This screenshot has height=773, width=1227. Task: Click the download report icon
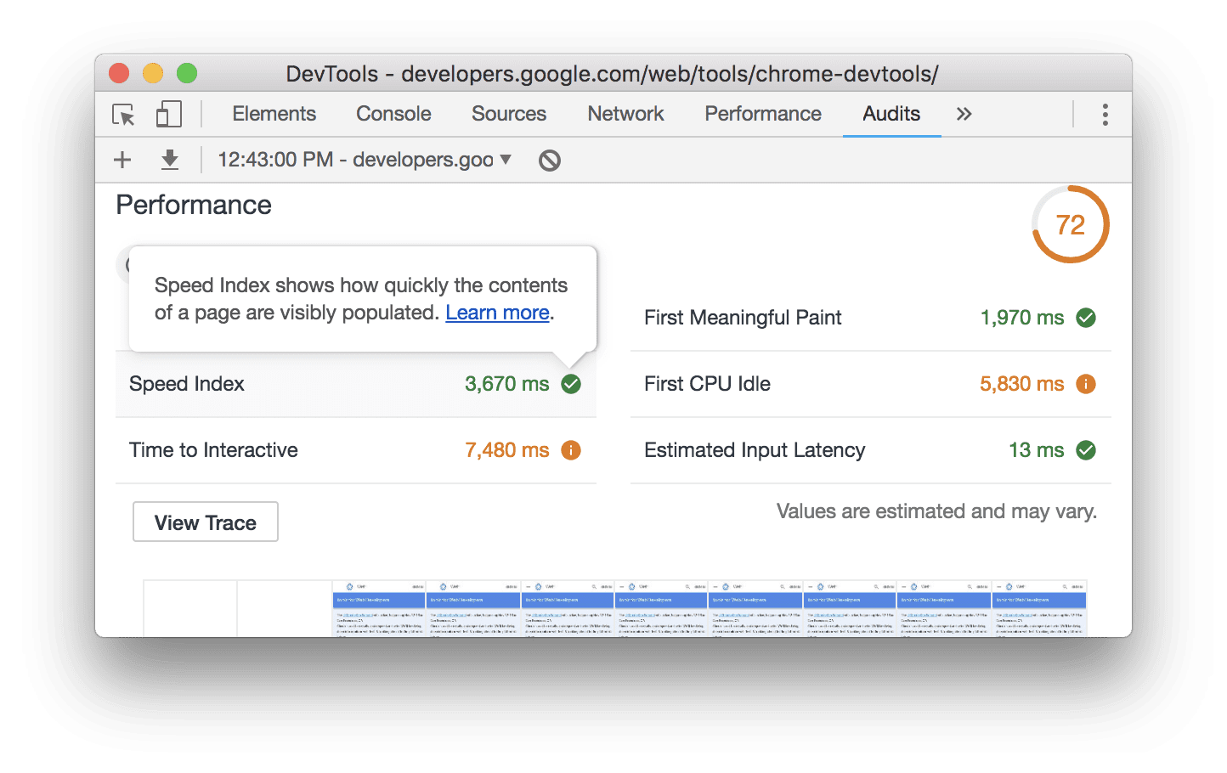(x=170, y=160)
